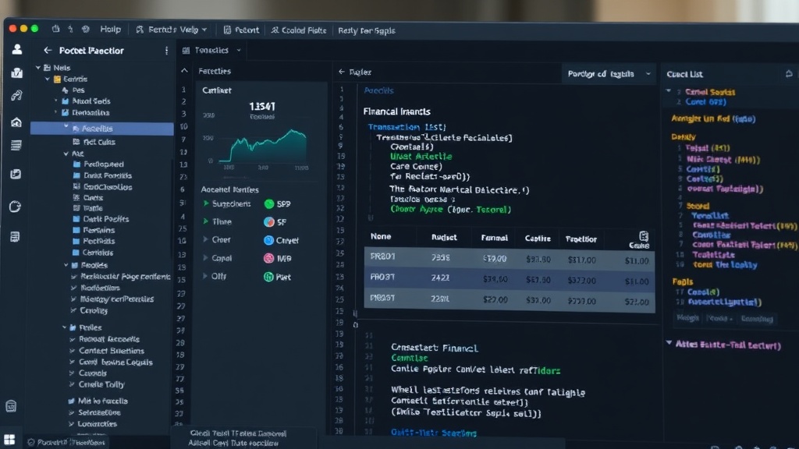Collapse the Earitie folder node
The height and width of the screenshot is (449, 799).
point(48,79)
